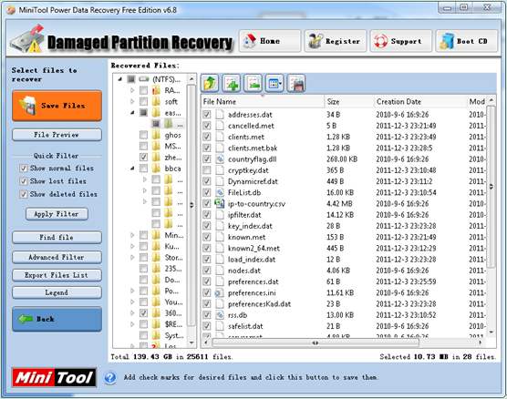
Task: Toggle Show normal files checkbox
Action: [24, 168]
